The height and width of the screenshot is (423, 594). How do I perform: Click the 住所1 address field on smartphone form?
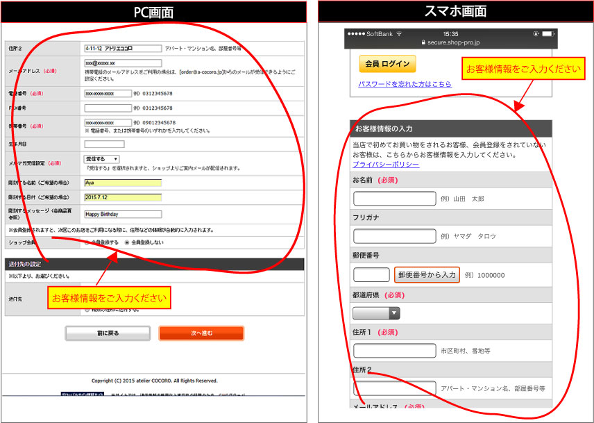point(394,351)
